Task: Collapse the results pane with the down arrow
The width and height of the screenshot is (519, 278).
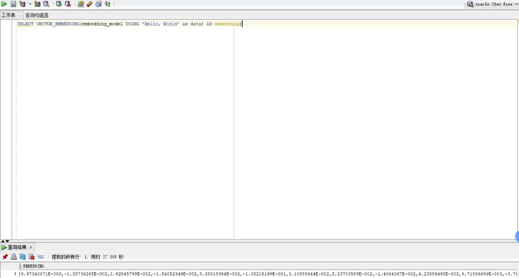Action: coord(7,241)
